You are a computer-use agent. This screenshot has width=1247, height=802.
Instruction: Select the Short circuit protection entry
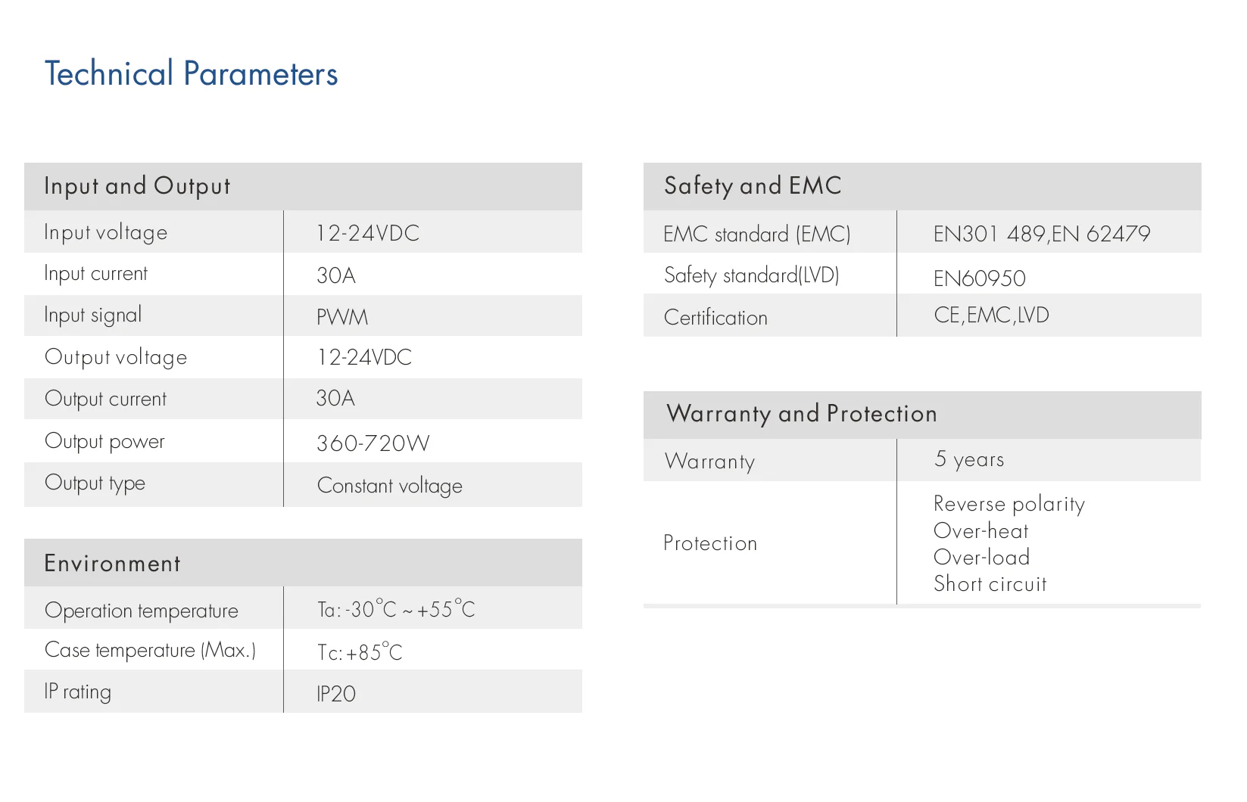click(990, 584)
